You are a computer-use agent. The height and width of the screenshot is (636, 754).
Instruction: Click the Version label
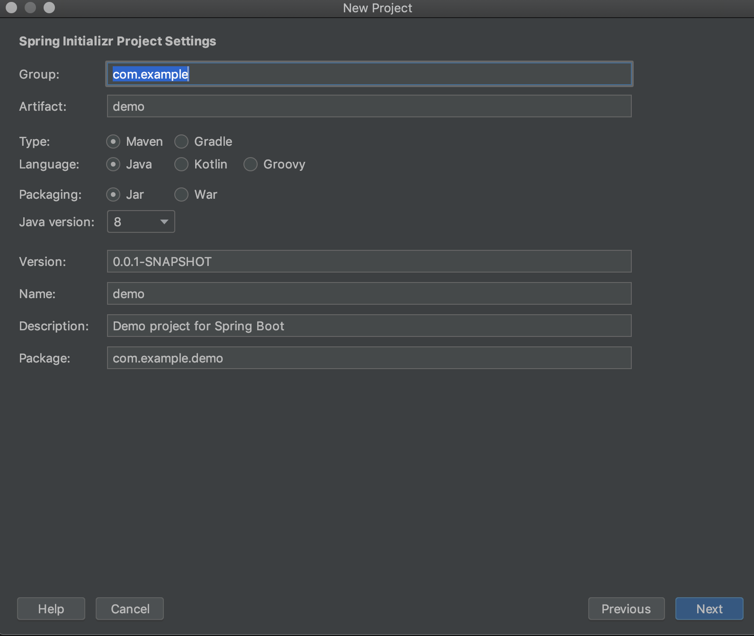pyautogui.click(x=43, y=262)
